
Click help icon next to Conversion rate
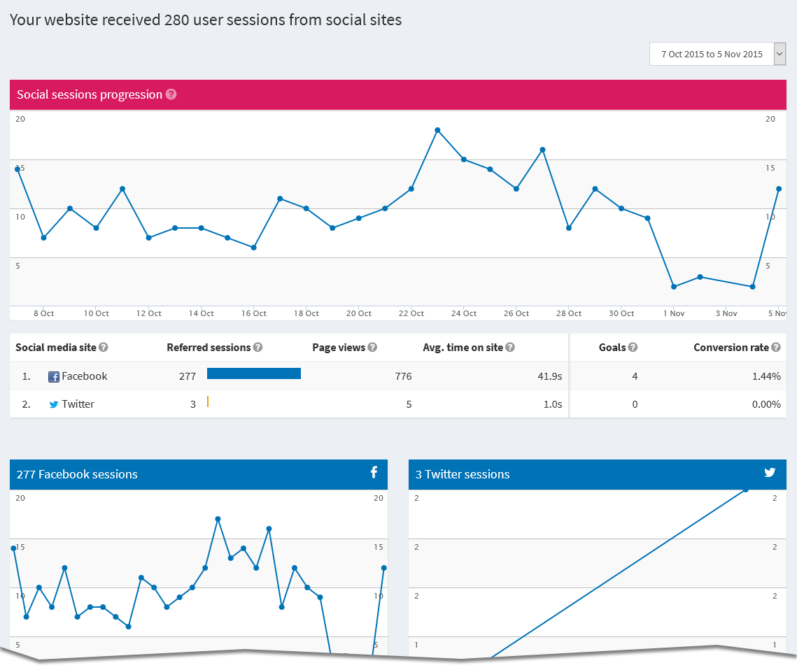click(x=775, y=348)
